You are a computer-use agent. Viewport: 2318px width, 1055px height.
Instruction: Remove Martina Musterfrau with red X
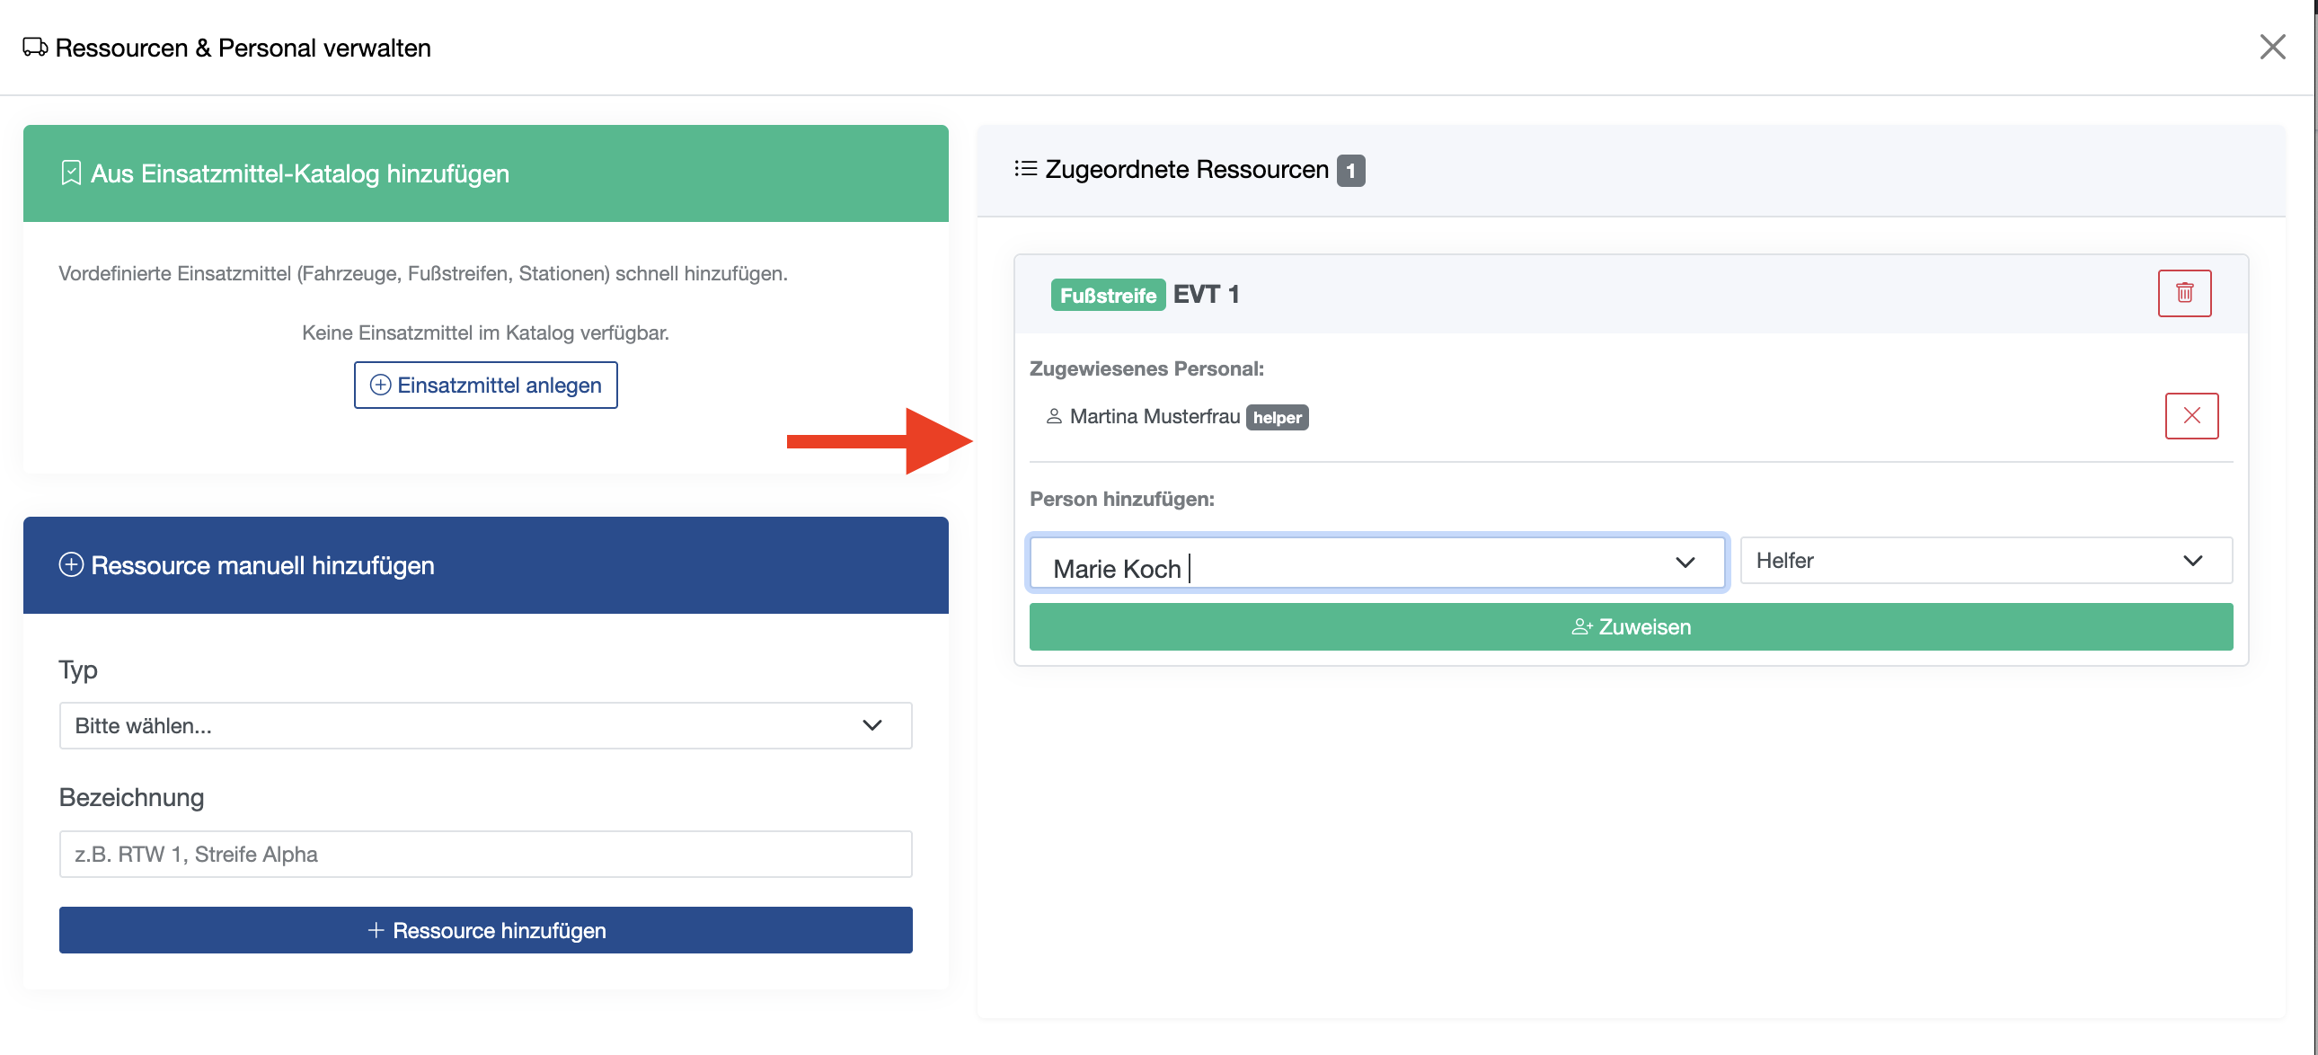2191,416
